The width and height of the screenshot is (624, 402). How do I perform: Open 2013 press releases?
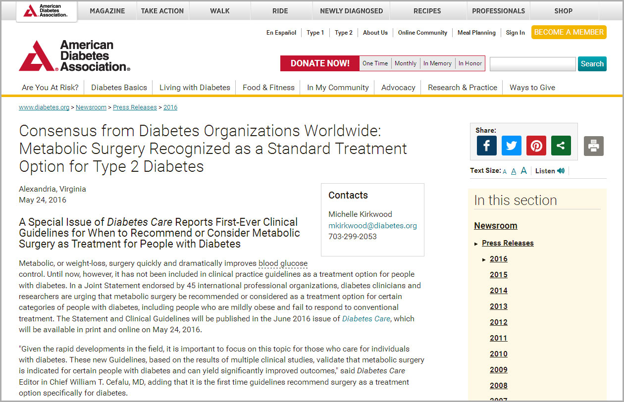tap(498, 306)
